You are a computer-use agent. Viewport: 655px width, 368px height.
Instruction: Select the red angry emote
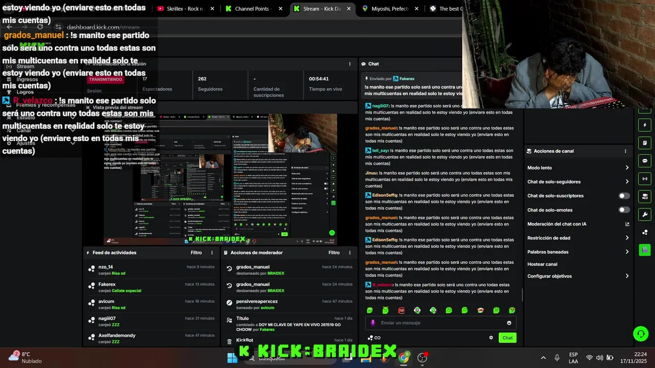pyautogui.click(x=401, y=310)
